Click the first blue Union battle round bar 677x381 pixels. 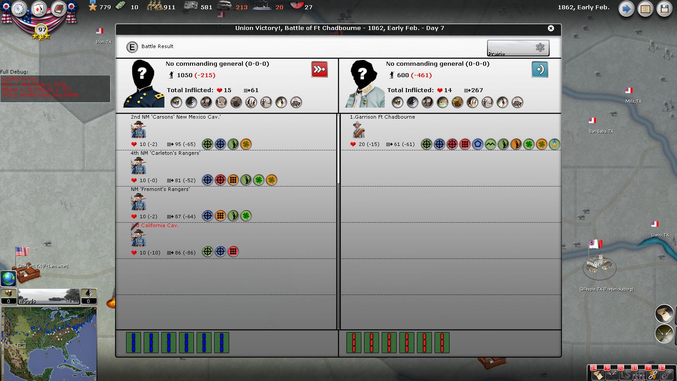(x=133, y=343)
